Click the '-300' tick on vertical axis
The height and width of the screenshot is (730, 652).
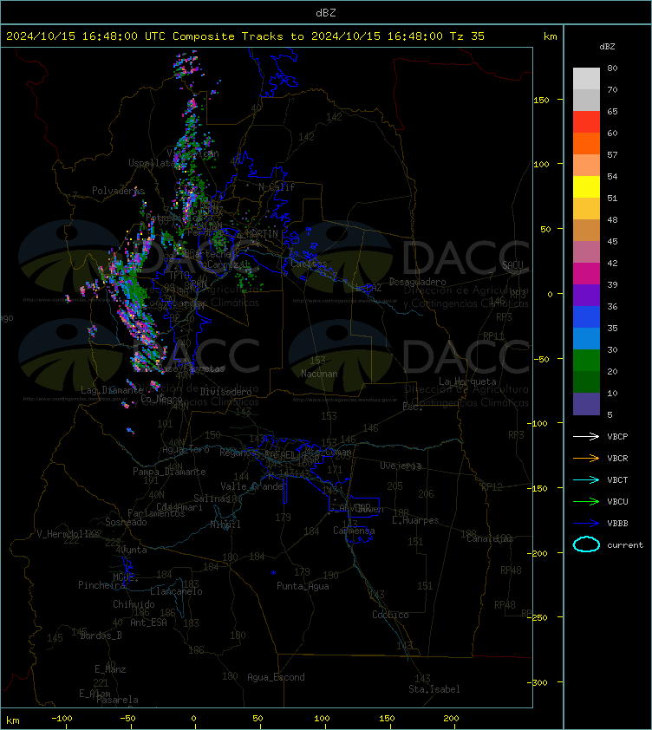538,682
